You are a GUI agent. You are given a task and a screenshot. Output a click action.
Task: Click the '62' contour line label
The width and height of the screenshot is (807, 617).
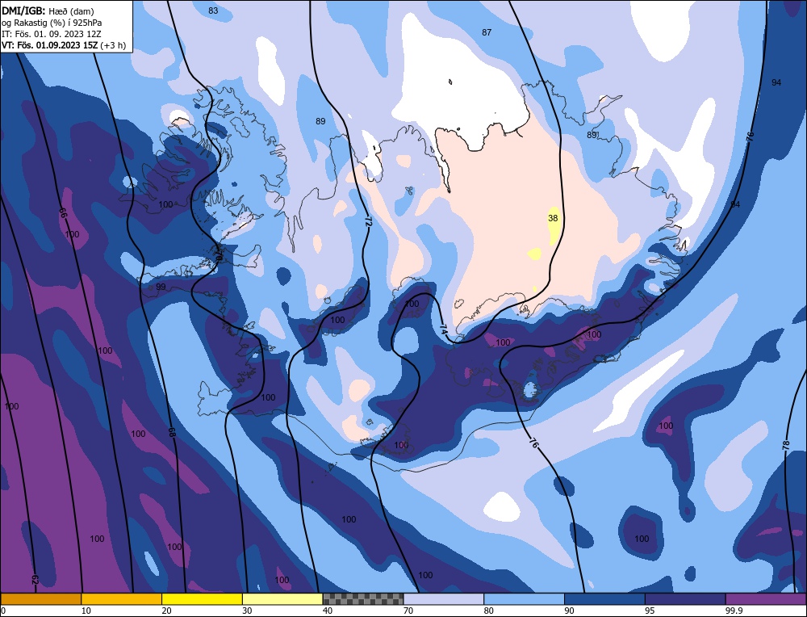click(35, 579)
